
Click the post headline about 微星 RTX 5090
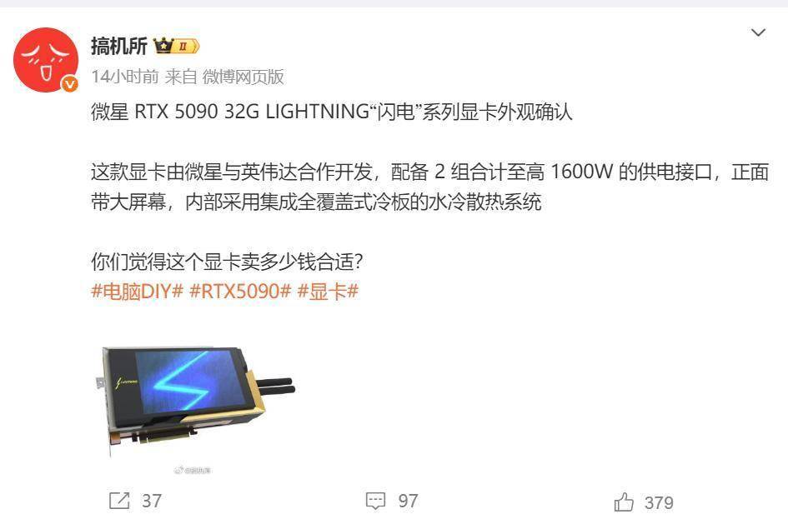tap(332, 112)
